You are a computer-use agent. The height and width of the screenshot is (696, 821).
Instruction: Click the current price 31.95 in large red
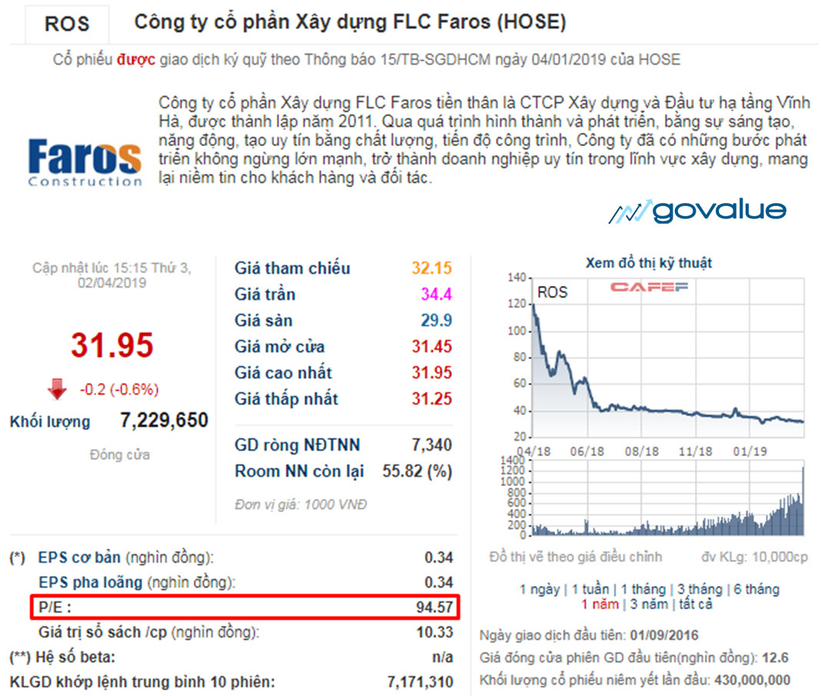[112, 345]
